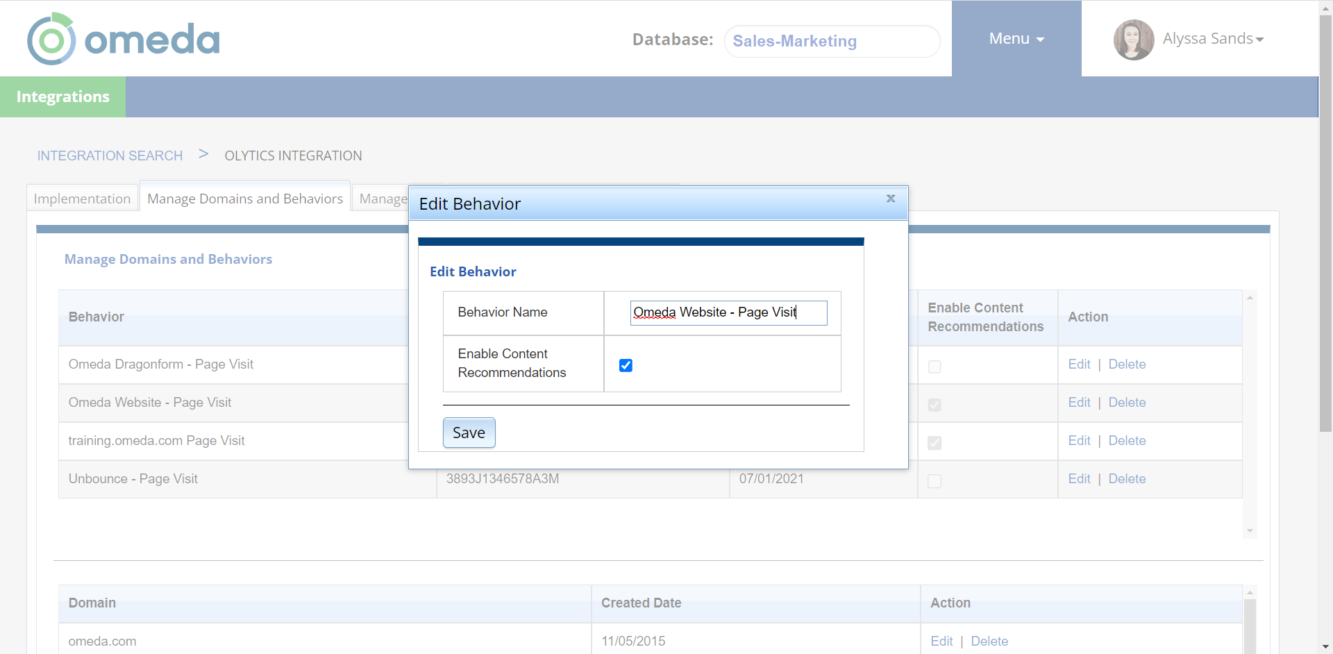The height and width of the screenshot is (654, 1333).
Task: Open the Database Sales-Marketing selector
Action: click(831, 41)
